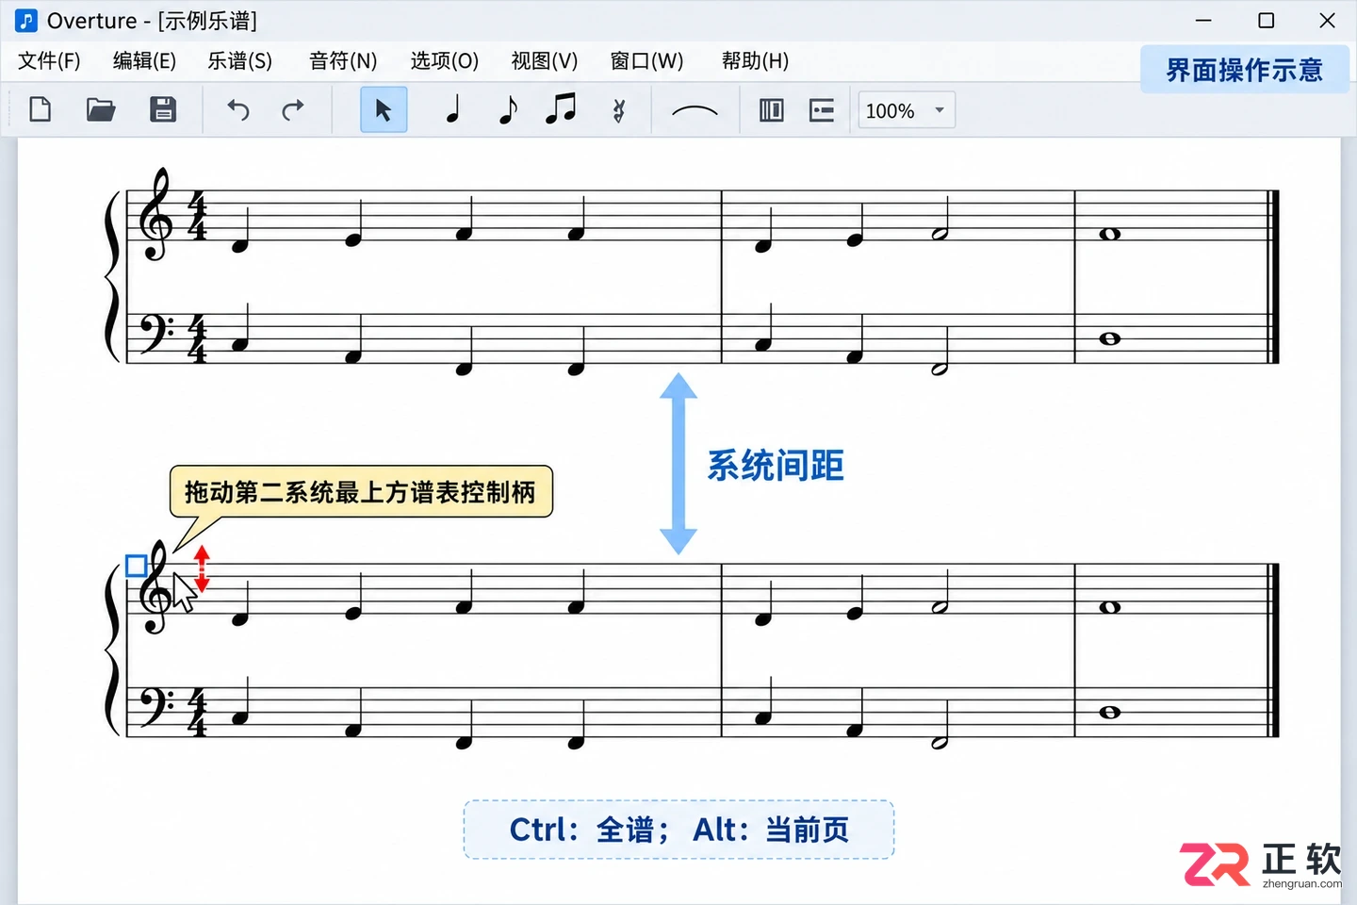Select the rest tool in toolbar
Image resolution: width=1357 pixels, height=905 pixels.
pos(618,111)
